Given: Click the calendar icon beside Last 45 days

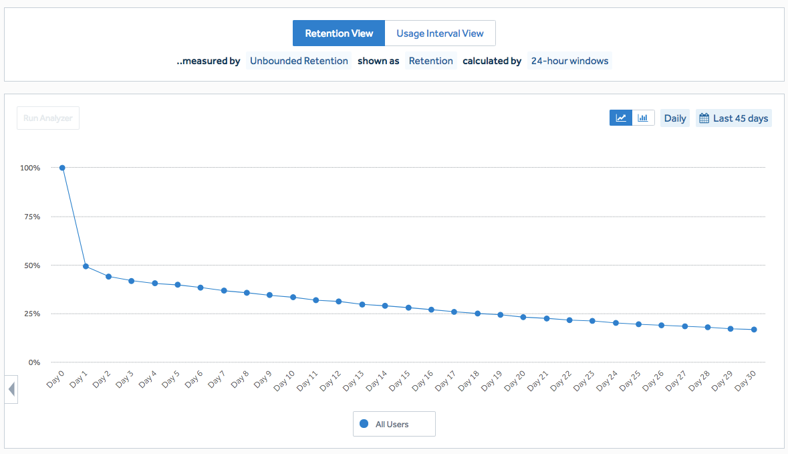Looking at the screenshot, I should pos(703,117).
